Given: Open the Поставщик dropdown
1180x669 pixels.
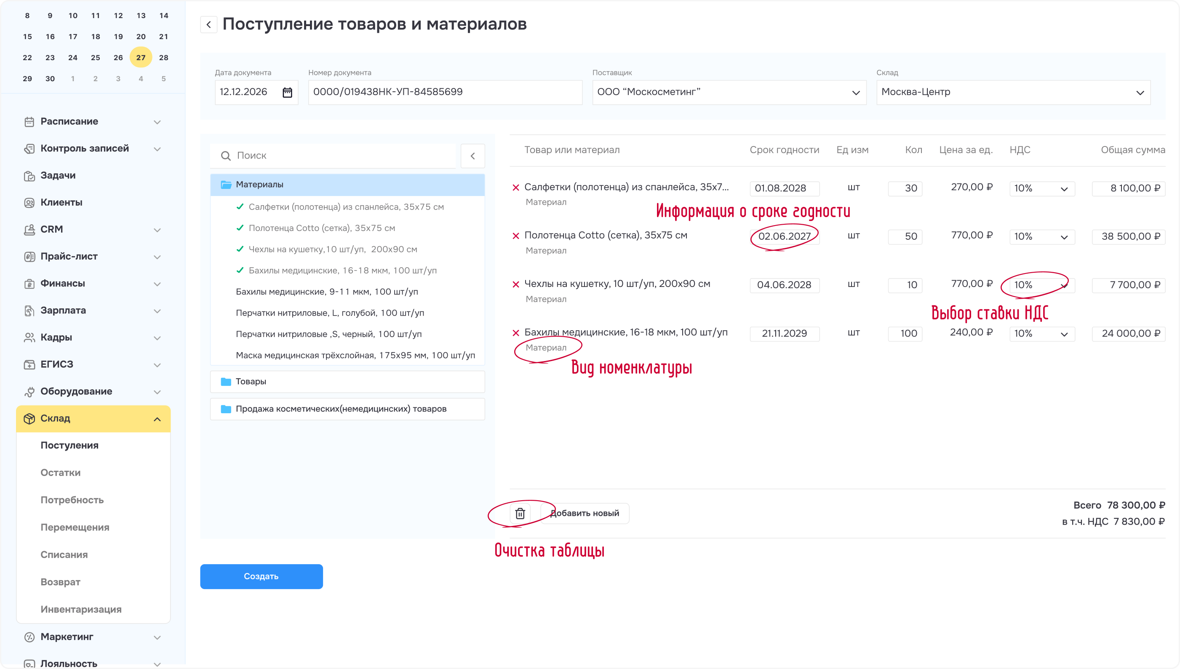Looking at the screenshot, I should pyautogui.click(x=729, y=92).
